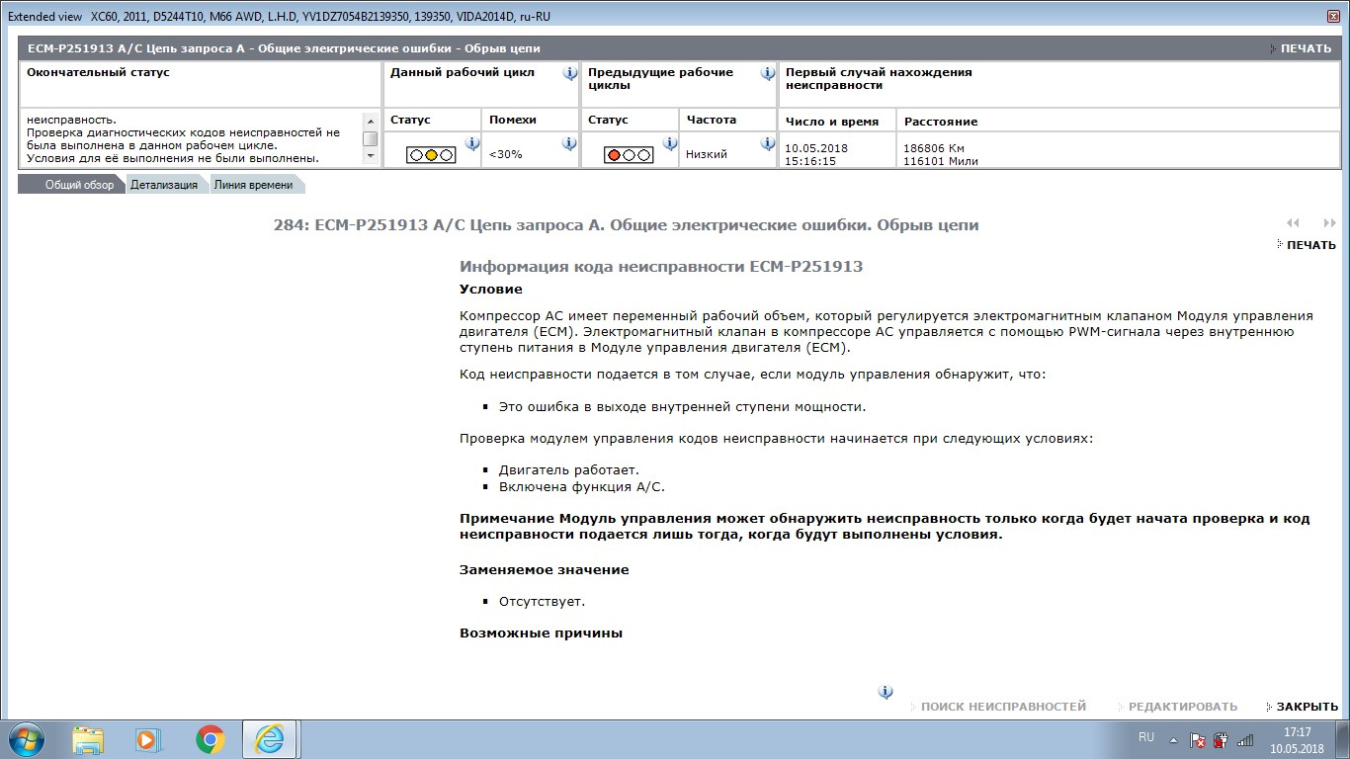The height and width of the screenshot is (759, 1350).
Task: Click the "Частота" column header
Action: [x=712, y=120]
